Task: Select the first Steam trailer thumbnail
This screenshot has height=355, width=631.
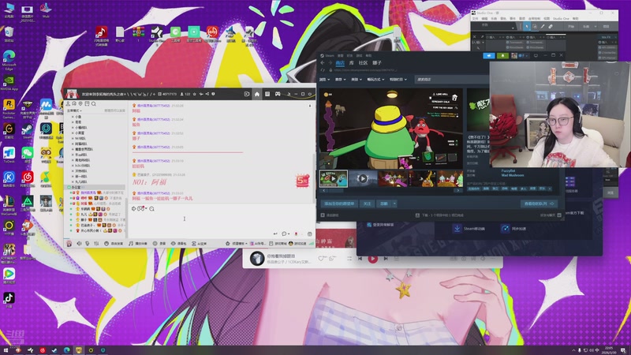Action: (334, 179)
